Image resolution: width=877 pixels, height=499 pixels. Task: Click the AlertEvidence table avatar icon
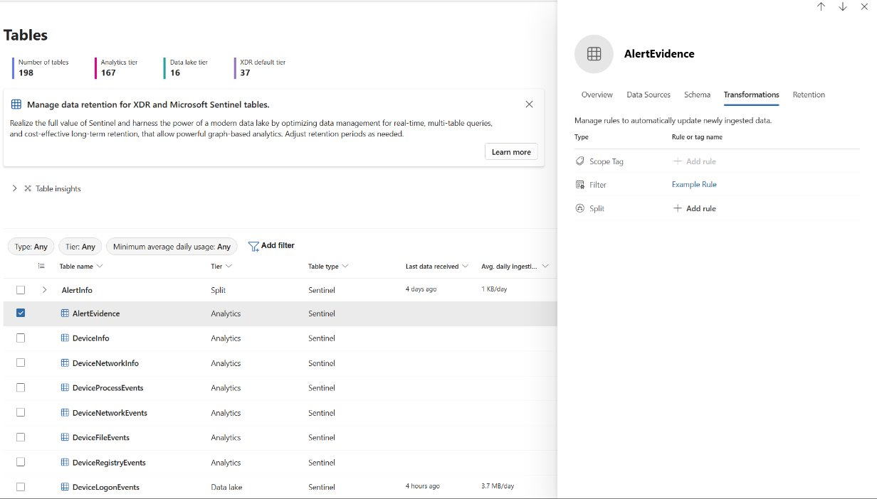point(594,54)
